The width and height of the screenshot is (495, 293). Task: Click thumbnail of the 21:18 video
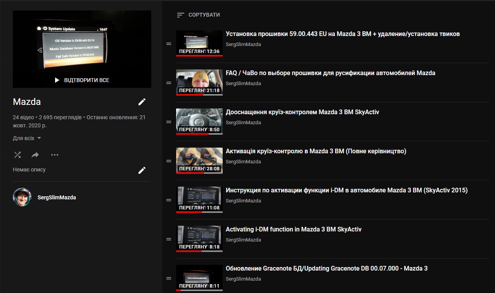coord(199,82)
